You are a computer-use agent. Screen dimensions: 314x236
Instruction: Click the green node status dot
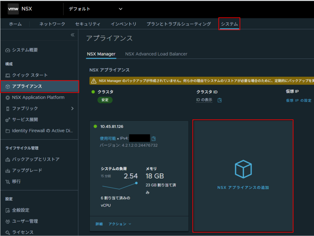pos(95,126)
